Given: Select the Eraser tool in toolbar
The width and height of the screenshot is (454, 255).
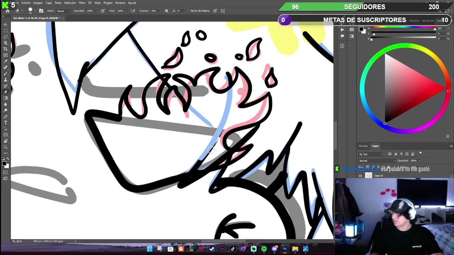Looking at the screenshot, I should (6, 92).
